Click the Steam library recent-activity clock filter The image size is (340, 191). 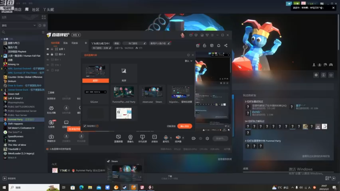40,25
